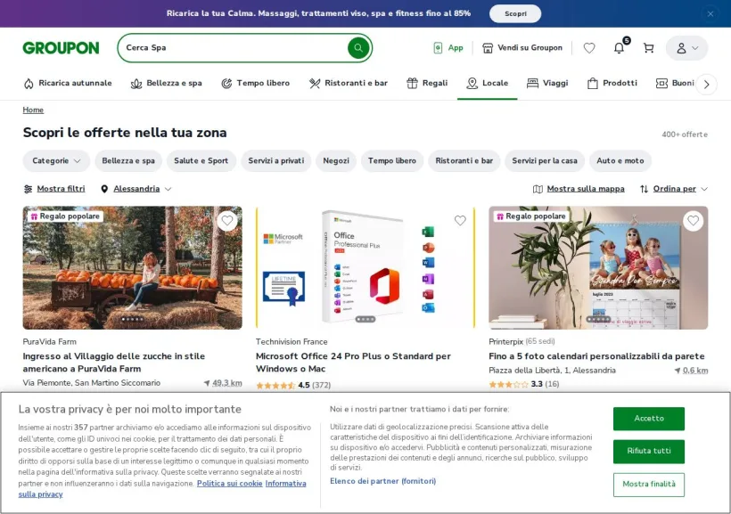Open Bellezza e spa navigation item
Image resolution: width=731 pixels, height=514 pixels.
[x=167, y=83]
